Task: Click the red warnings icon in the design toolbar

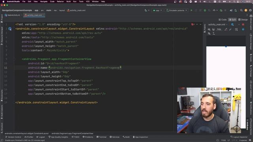Action: pos(243,24)
